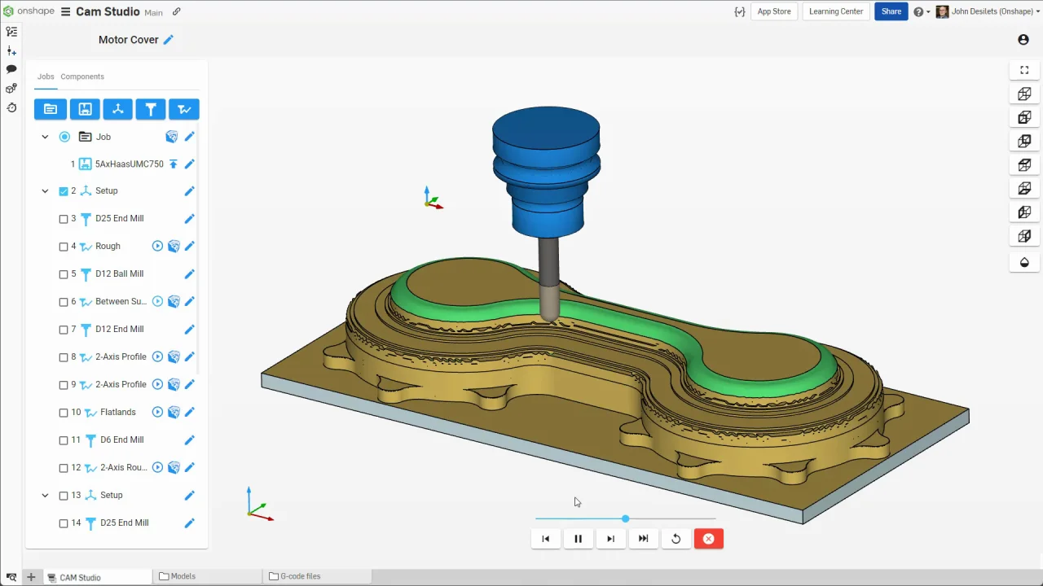Click the shaded display mode icon
This screenshot has height=586, width=1043.
[x=1024, y=263]
